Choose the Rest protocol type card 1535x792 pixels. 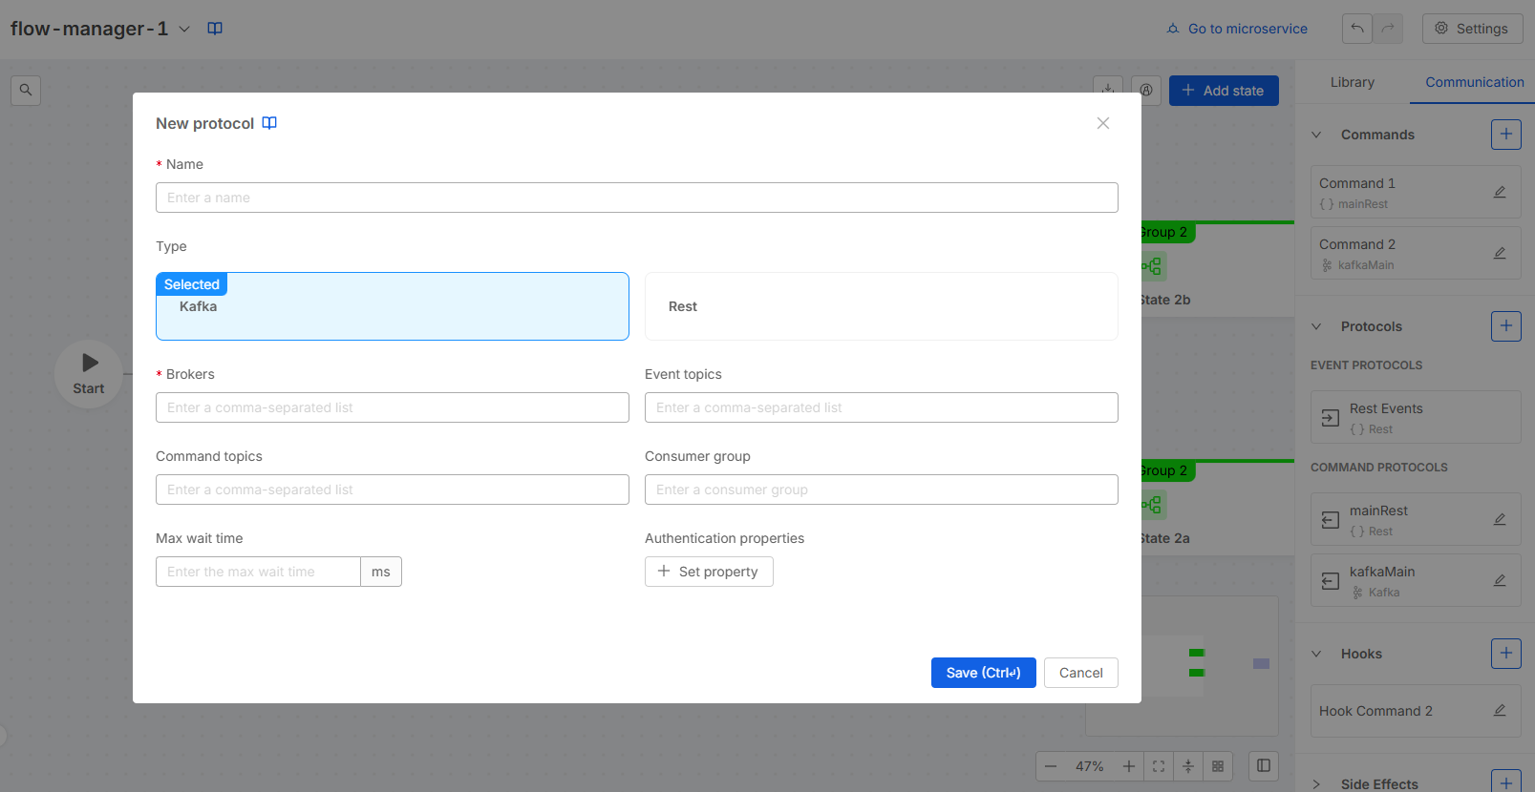(881, 306)
